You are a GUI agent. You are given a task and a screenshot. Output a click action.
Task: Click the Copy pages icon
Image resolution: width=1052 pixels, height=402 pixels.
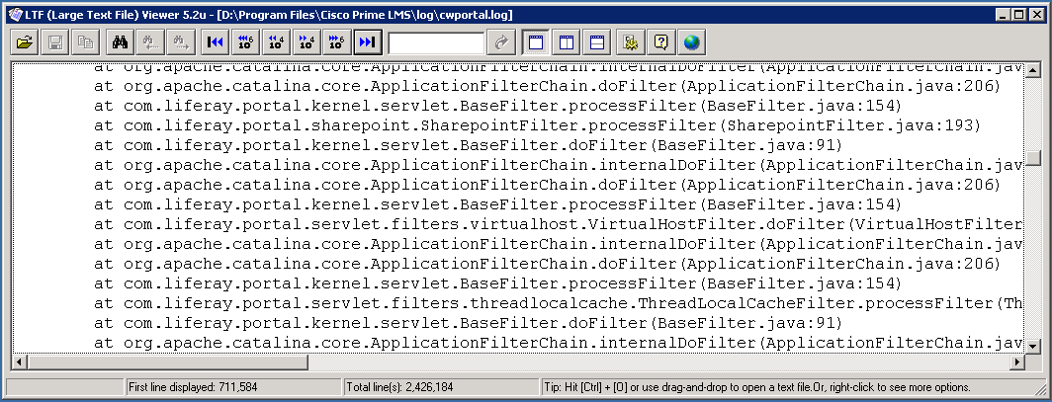pyautogui.click(x=86, y=42)
